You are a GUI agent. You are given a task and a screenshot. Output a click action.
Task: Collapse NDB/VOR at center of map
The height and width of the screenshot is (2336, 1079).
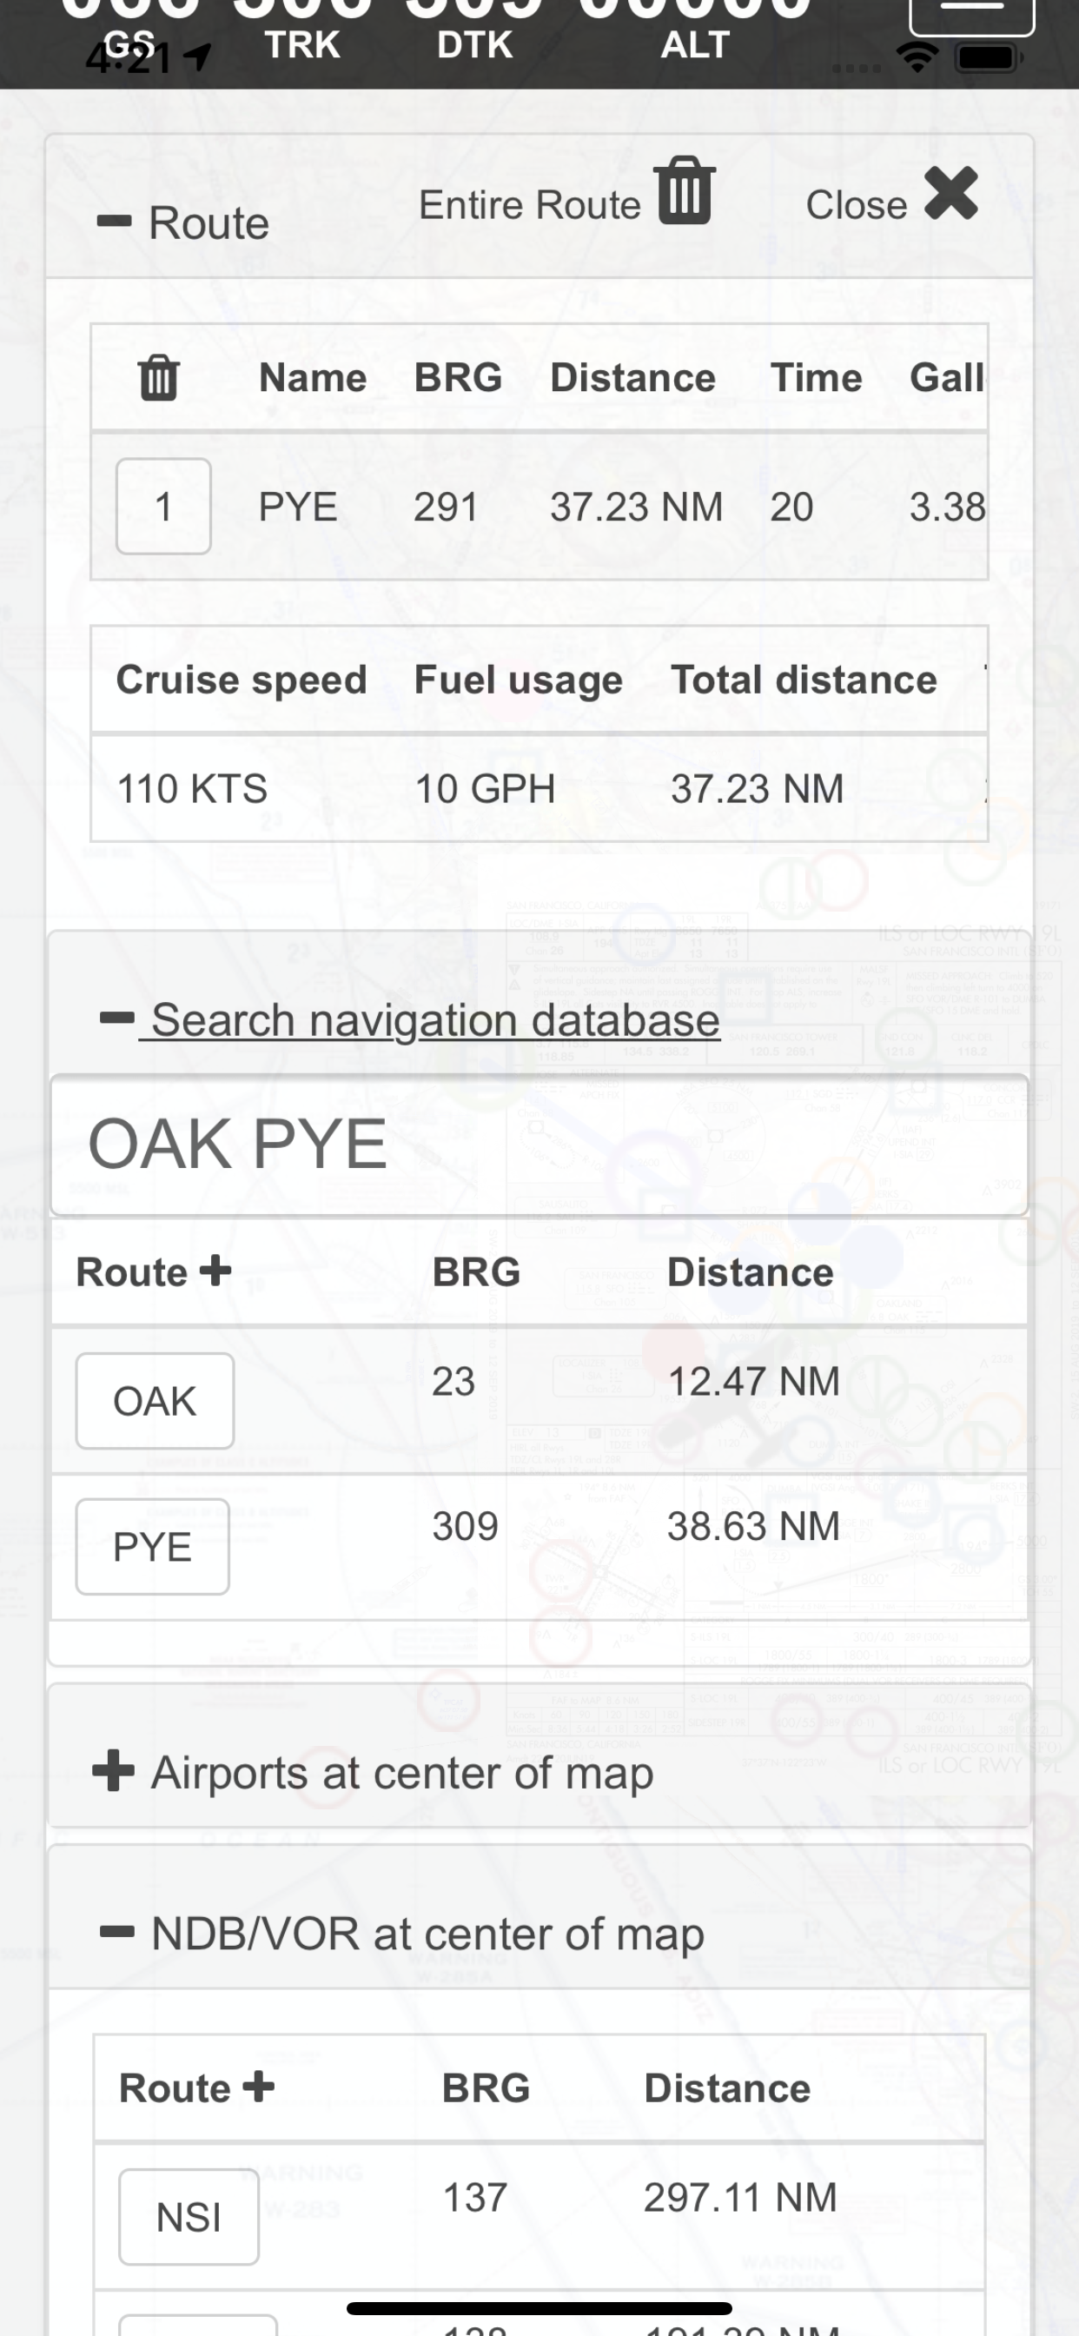(117, 1933)
